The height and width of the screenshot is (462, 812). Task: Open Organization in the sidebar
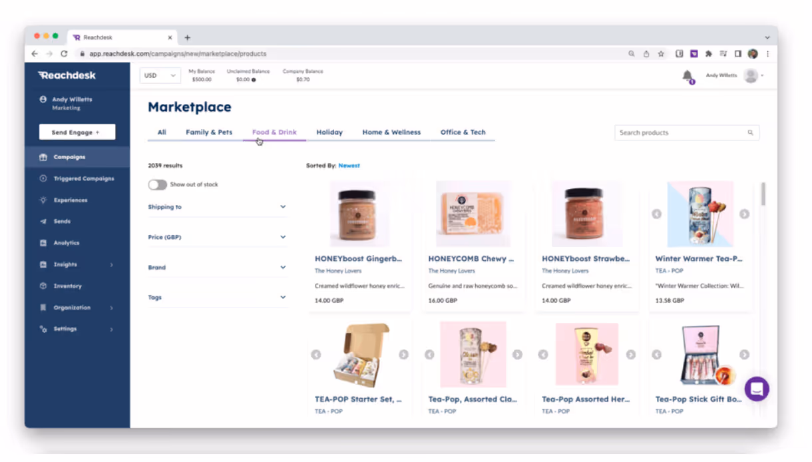coord(77,308)
